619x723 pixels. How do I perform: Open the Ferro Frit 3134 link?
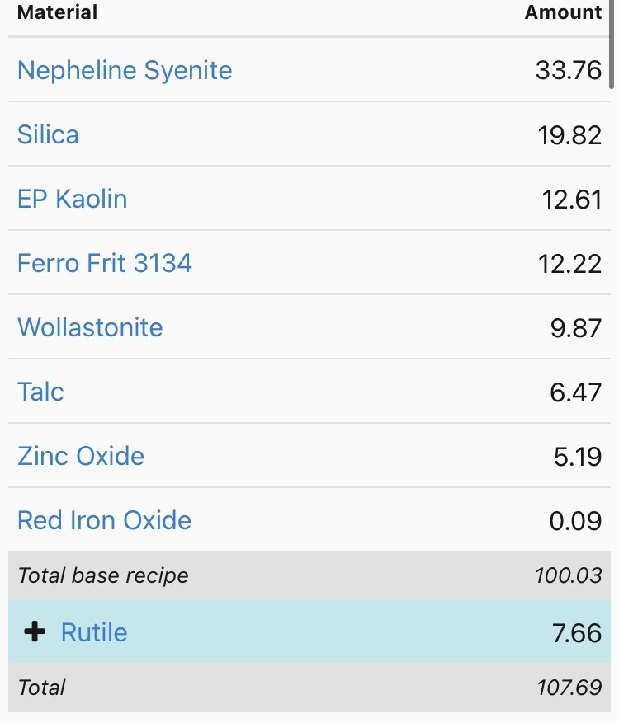click(x=105, y=263)
